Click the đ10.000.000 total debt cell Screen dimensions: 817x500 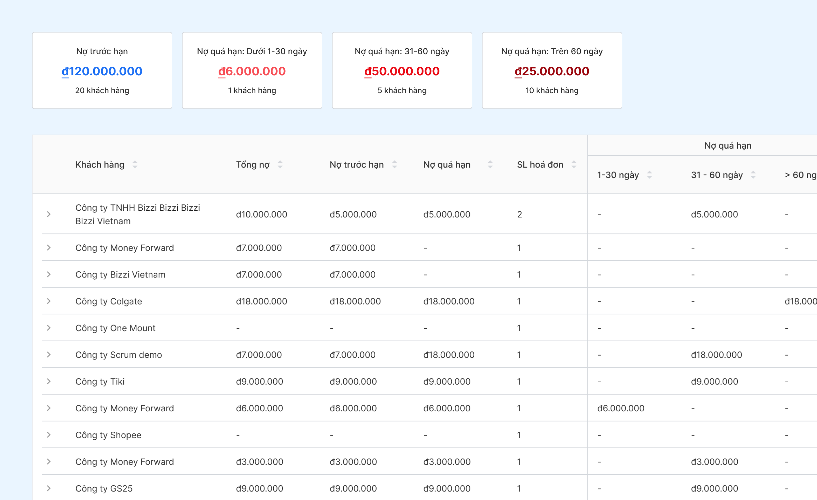262,214
